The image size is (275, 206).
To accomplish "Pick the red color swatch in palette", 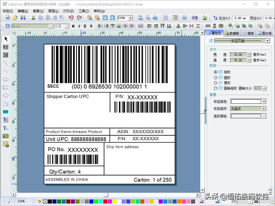I will 105,201.
